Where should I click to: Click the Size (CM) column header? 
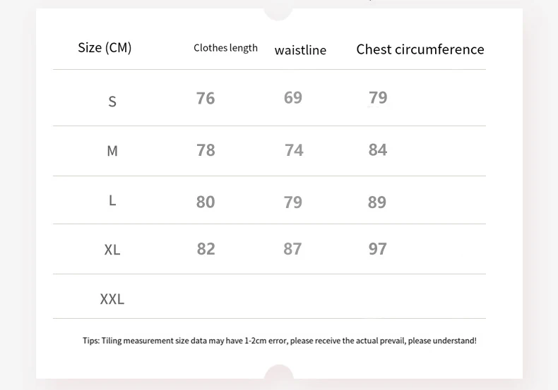coord(105,48)
